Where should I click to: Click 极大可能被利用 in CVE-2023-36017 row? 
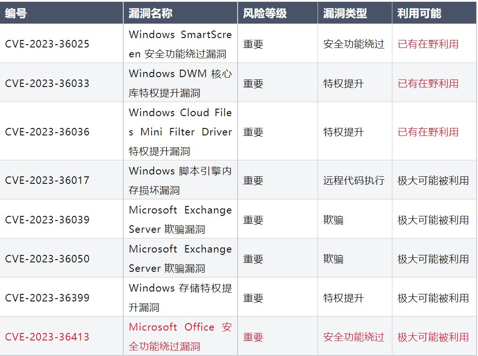pos(433,180)
